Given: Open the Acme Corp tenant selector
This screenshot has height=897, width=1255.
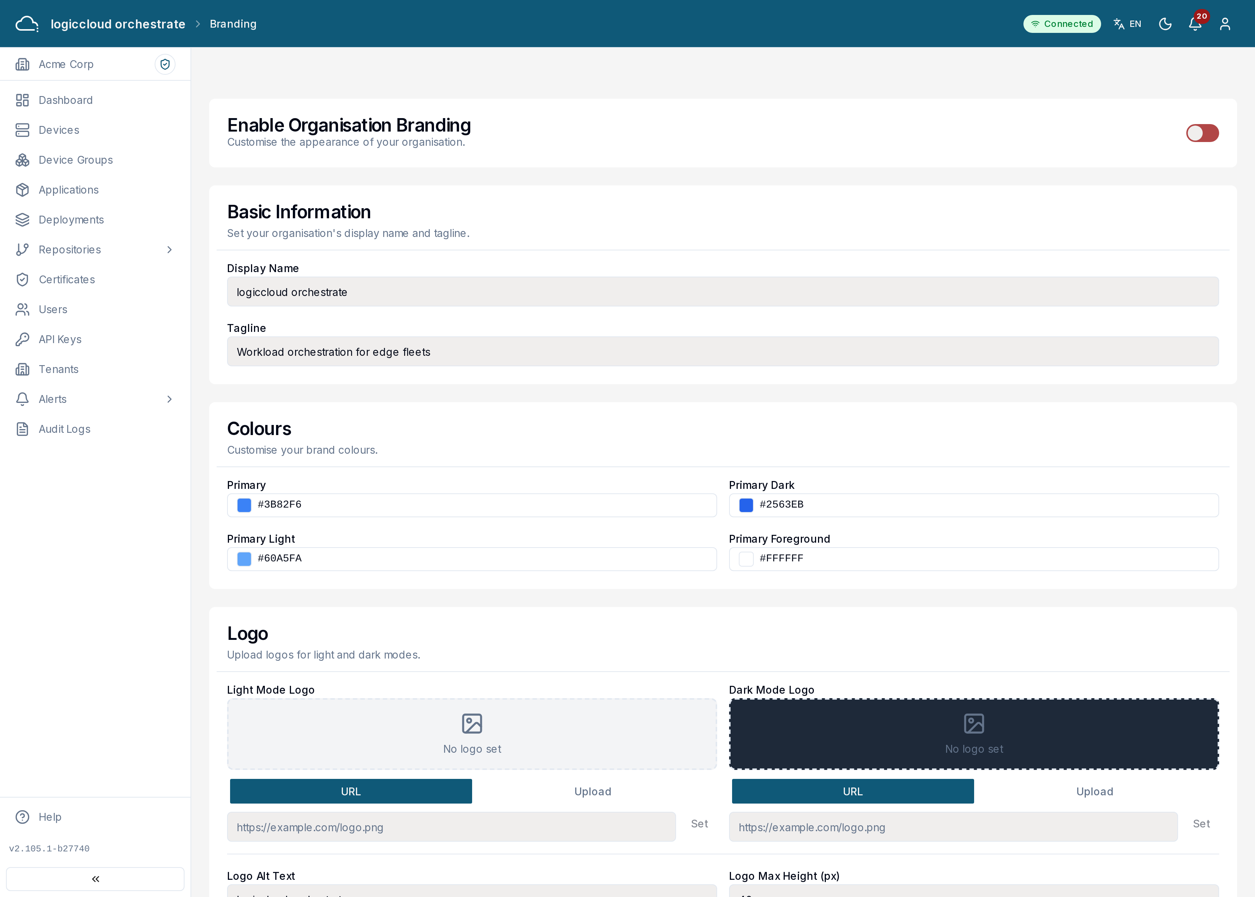Looking at the screenshot, I should [x=83, y=64].
